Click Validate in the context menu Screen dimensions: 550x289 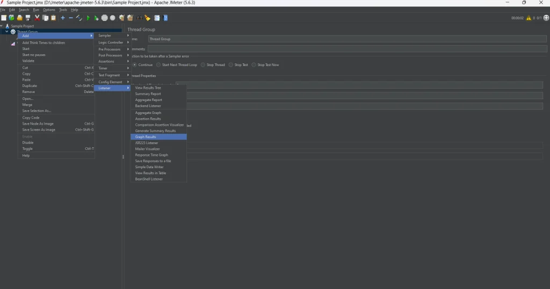click(x=56, y=61)
